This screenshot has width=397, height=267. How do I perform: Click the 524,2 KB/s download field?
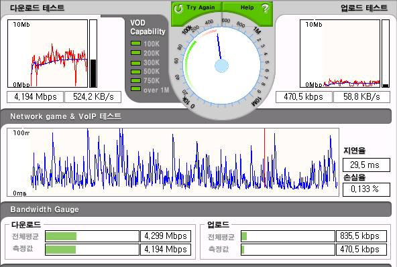[93, 97]
